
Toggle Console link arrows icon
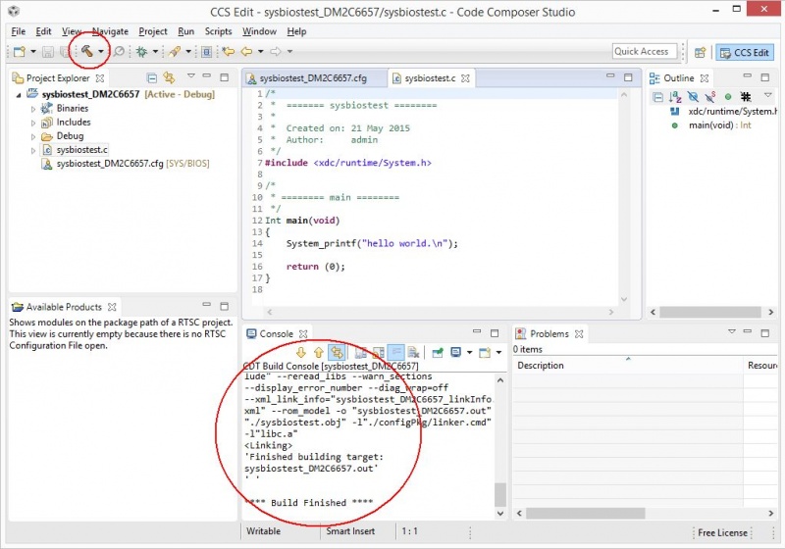337,353
